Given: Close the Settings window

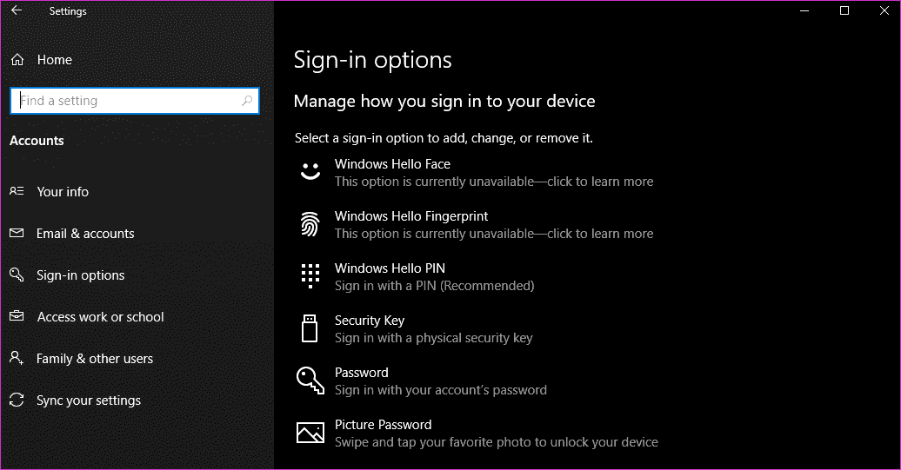Looking at the screenshot, I should click(x=884, y=10).
